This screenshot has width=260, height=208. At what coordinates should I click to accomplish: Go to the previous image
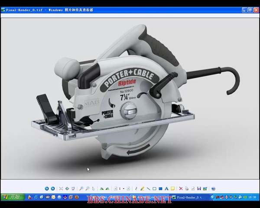[x=47, y=188]
